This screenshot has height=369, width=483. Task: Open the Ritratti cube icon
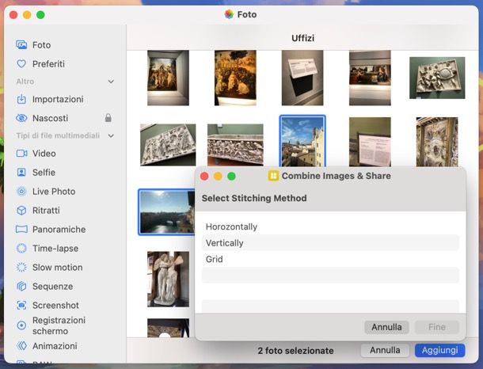point(21,211)
